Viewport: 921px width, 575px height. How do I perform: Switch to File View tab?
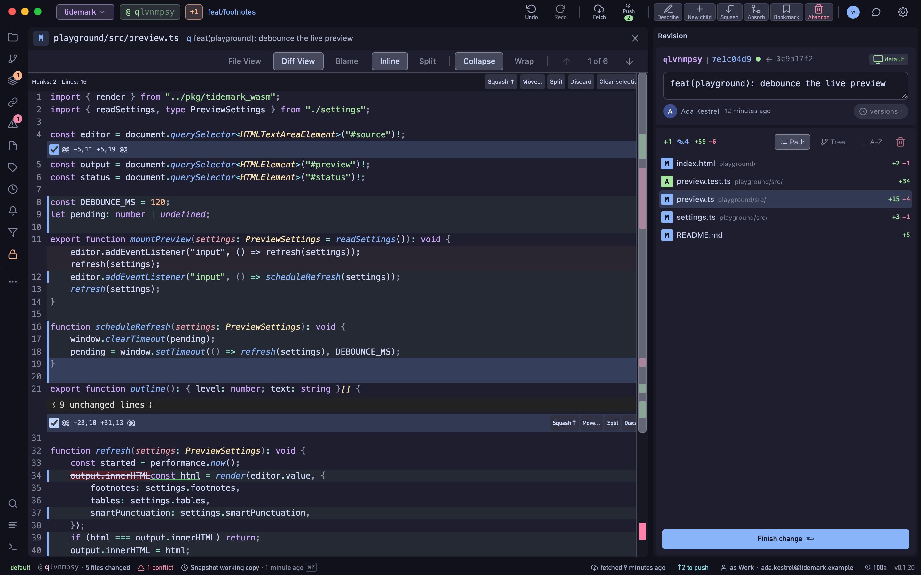coord(244,61)
